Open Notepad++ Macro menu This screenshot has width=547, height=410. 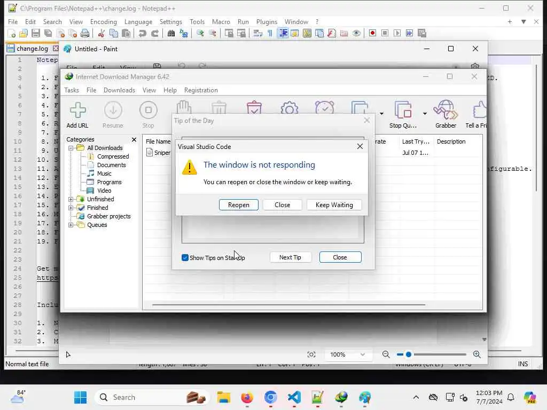pos(221,21)
